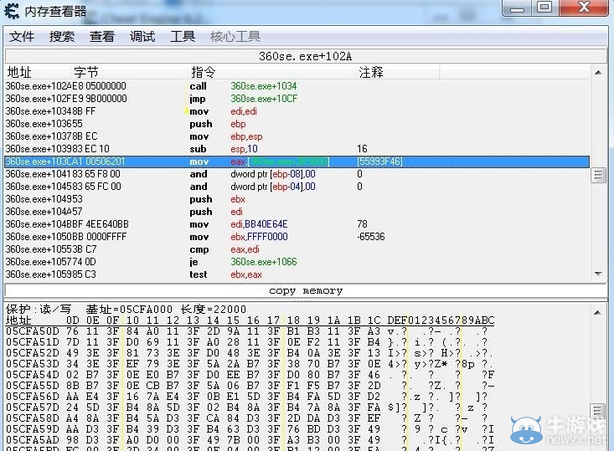Select the push edi instruction row
The width and height of the screenshot is (614, 451).
tap(297, 212)
